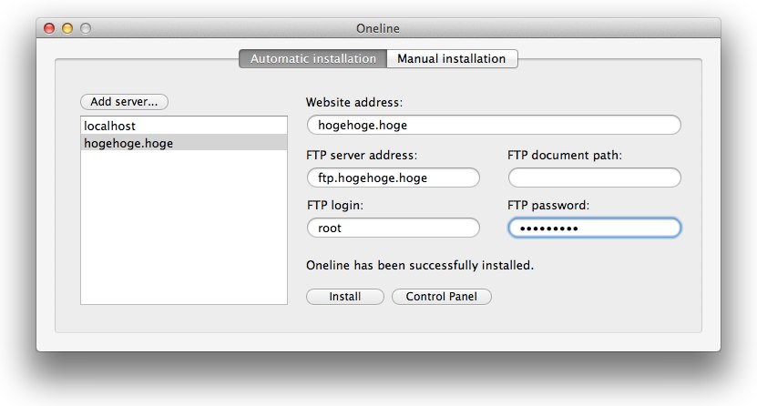Click the Oneline window title text
The width and height of the screenshot is (757, 406).
point(378,29)
